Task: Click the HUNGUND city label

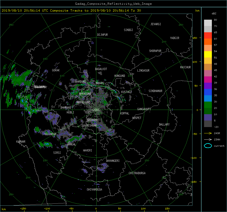Action: coord(120,76)
